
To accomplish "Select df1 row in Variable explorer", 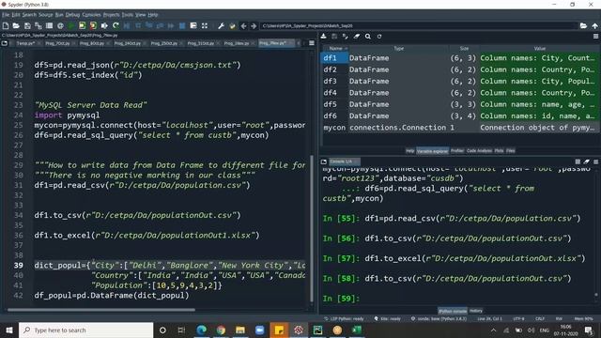I will (460, 58).
